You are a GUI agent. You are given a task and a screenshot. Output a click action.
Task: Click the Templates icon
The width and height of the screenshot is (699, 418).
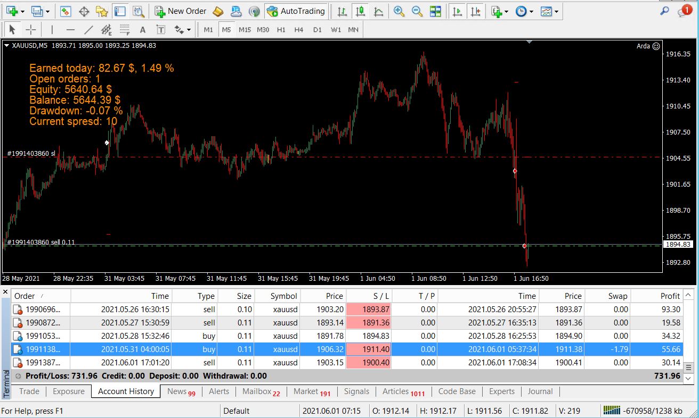point(546,11)
